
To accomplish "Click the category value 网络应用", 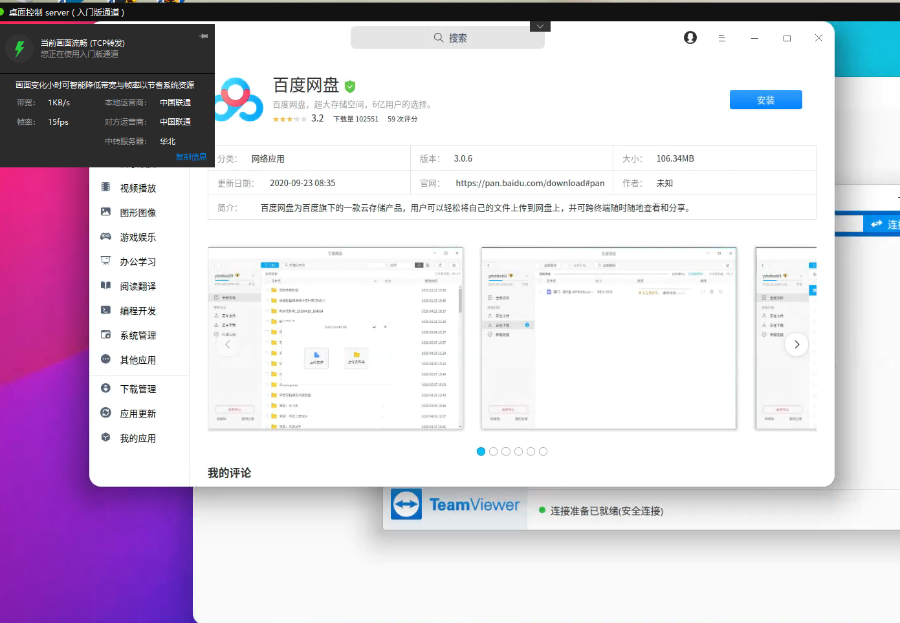I will [x=268, y=158].
